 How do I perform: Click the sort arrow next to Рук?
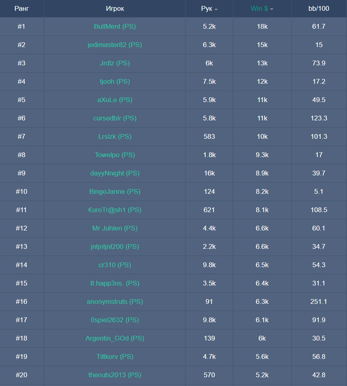[x=216, y=9]
